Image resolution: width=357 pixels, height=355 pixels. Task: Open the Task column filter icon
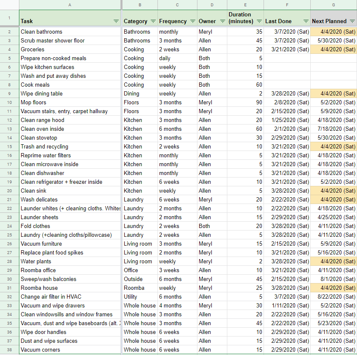pos(116,21)
